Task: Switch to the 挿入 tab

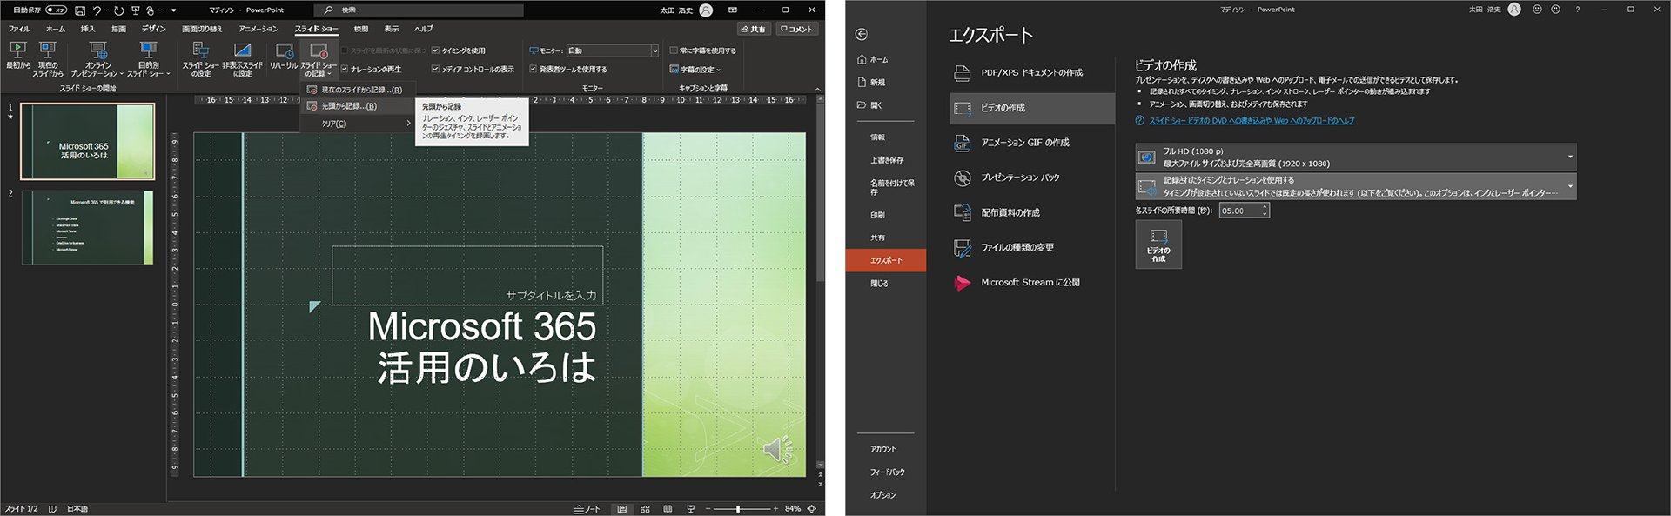Action: point(88,29)
